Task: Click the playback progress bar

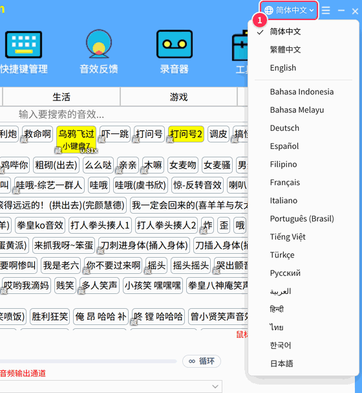Action: coord(88,361)
